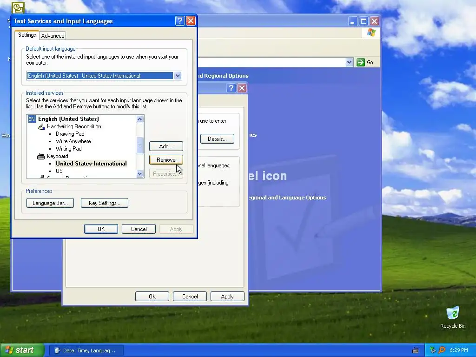
Task: Select Drawing Pad entry
Action: pyautogui.click(x=70, y=134)
